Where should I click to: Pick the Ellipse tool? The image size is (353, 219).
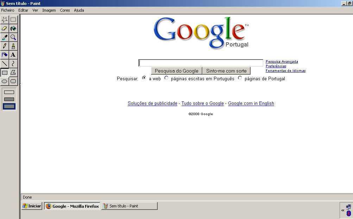point(5,81)
